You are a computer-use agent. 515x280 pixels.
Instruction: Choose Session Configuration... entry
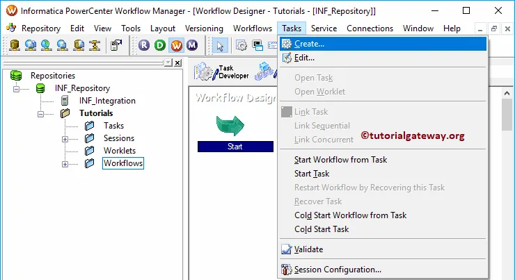point(383,270)
